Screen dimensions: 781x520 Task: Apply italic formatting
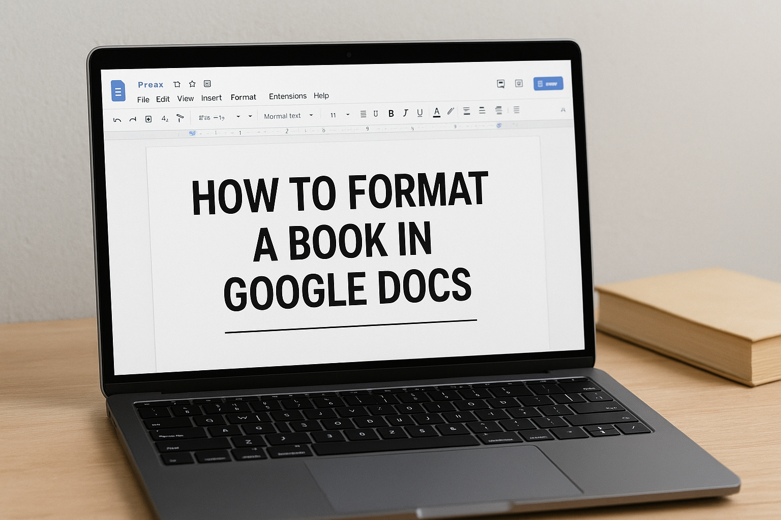(405, 114)
